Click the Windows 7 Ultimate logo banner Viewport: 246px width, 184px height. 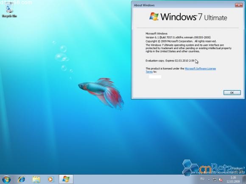[x=188, y=17]
